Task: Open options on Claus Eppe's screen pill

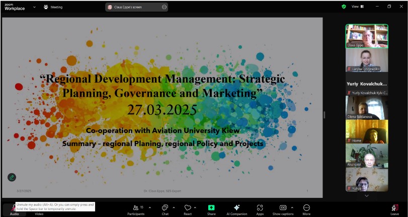Action: 164,7
